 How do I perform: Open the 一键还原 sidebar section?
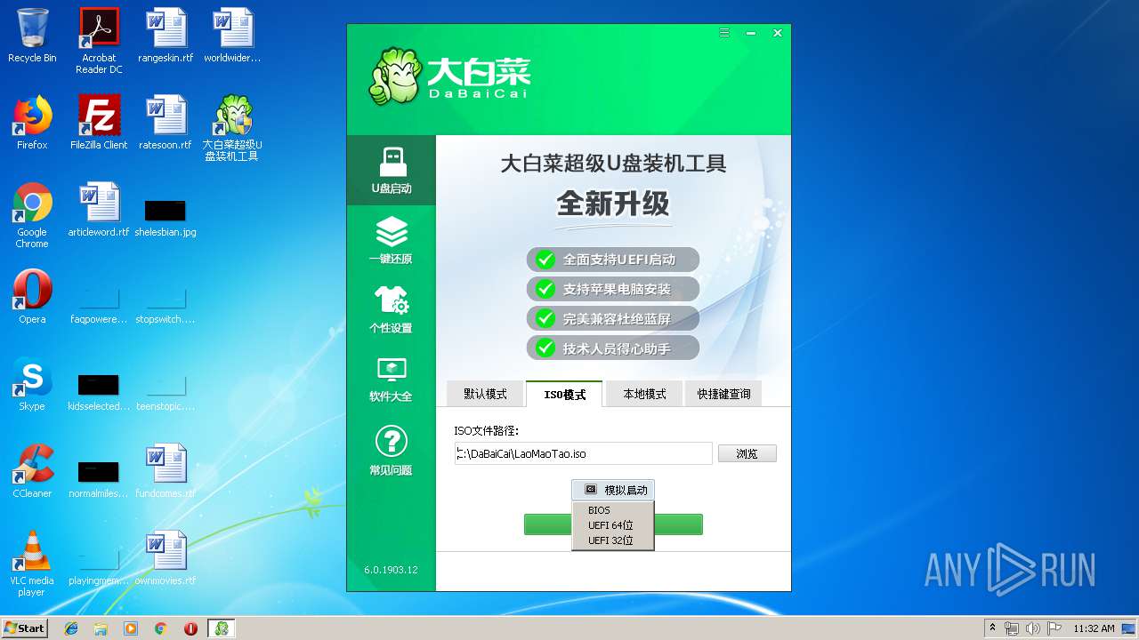coord(392,241)
